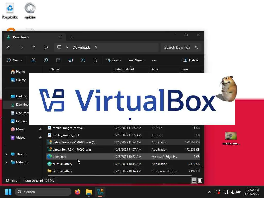Open File Explorer taskbar icon
This screenshot has width=264, height=198.
(89, 192)
